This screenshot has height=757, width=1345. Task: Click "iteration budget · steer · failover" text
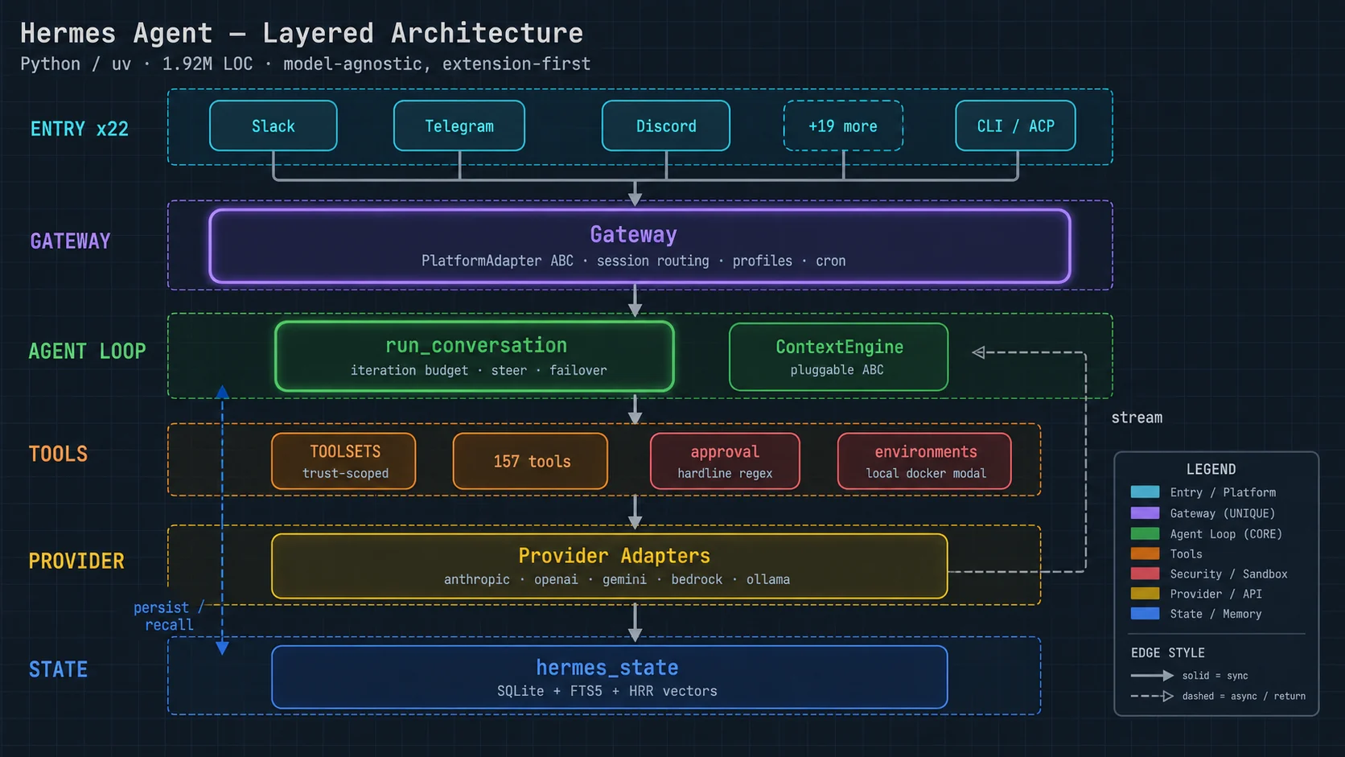[479, 370]
